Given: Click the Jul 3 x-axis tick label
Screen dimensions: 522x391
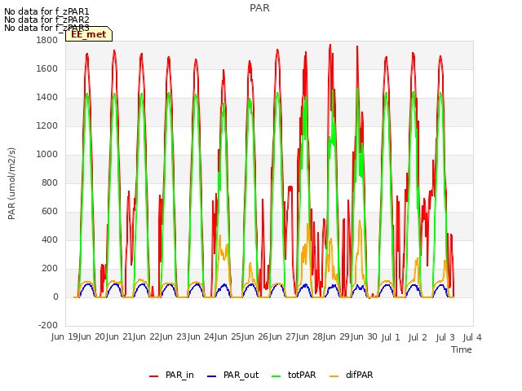Looking at the screenshot, I should tap(445, 337).
